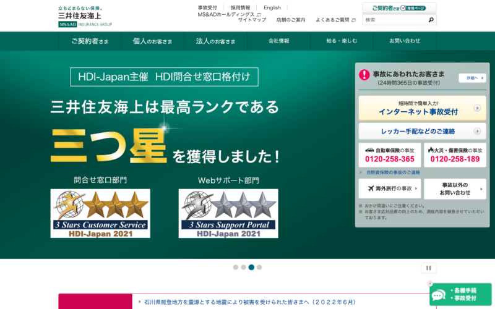Select the fourth carousel dot

coord(259,268)
